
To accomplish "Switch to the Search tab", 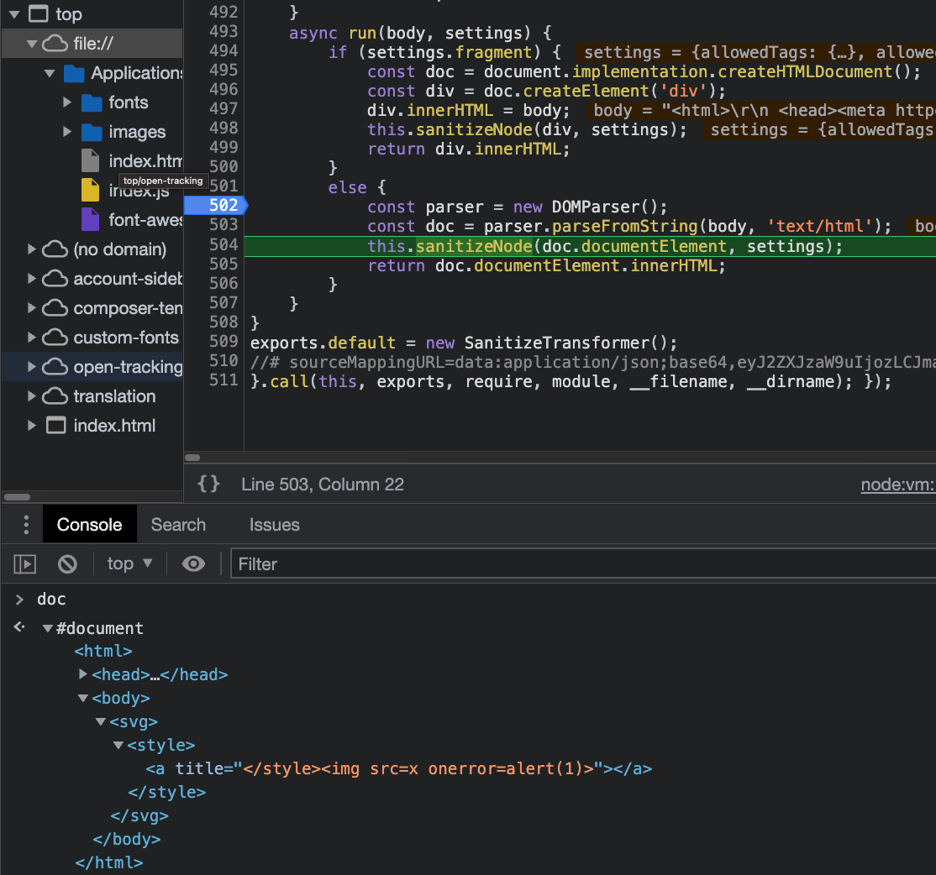I will point(178,525).
